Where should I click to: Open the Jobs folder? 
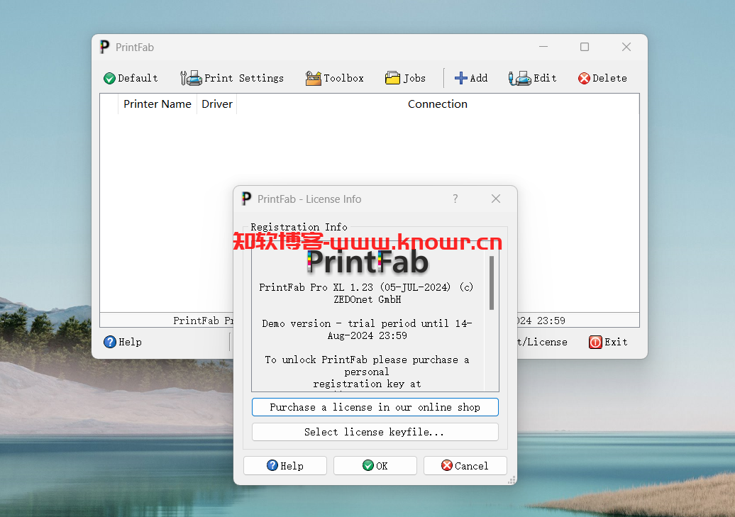[406, 78]
